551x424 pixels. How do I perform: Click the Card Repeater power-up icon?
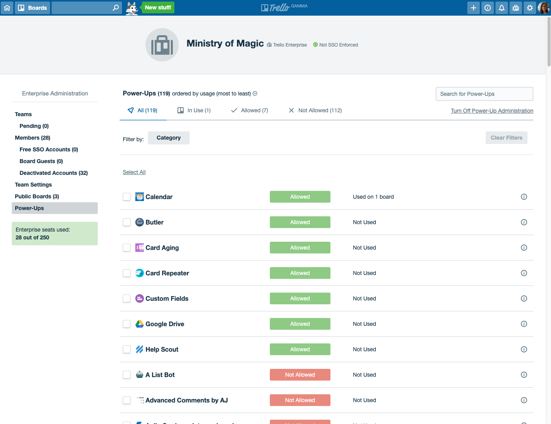[x=140, y=273]
